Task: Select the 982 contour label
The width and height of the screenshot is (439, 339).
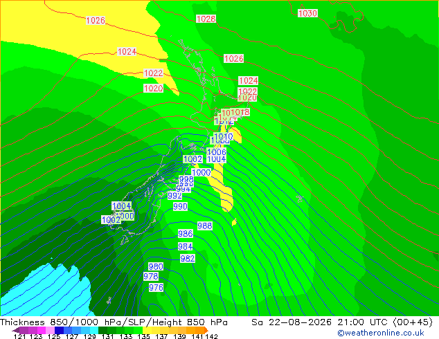Action: [x=188, y=258]
